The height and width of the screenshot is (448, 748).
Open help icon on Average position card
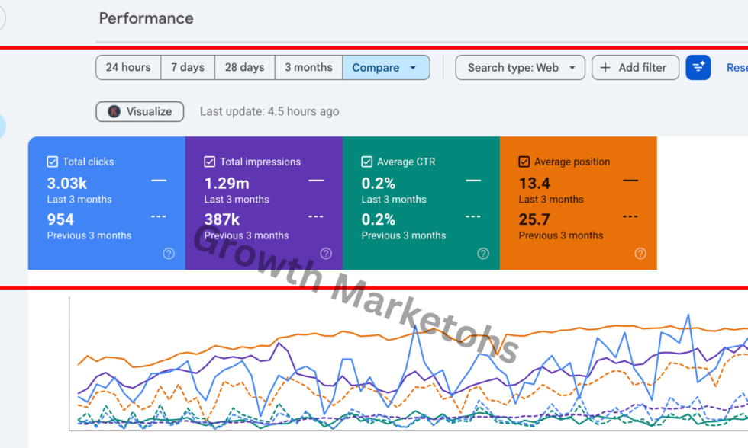[640, 253]
